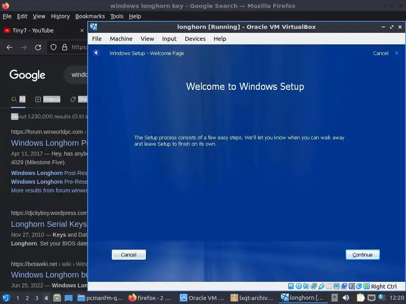Screen dimensions: 406x304
Task: Click the CPU virtualization chip icon in status bar
Action: pos(351,286)
